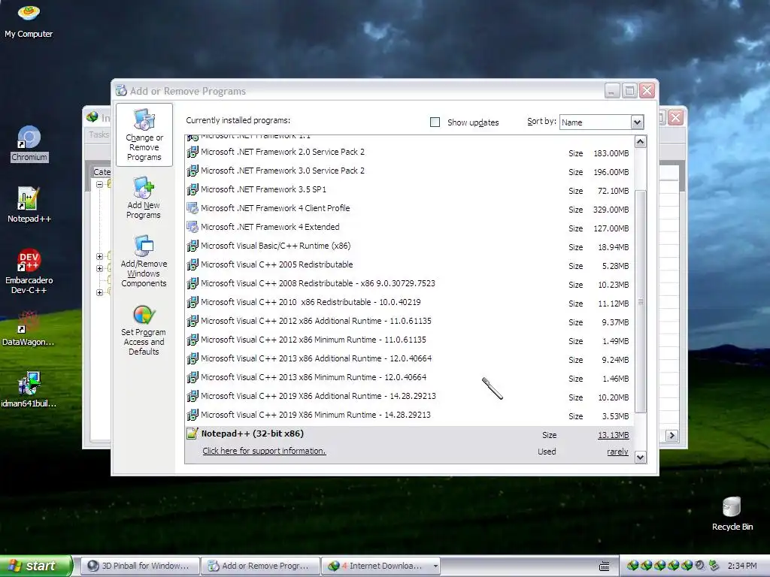This screenshot has width=770, height=577.
Task: Open Add New Programs panel
Action: click(144, 198)
